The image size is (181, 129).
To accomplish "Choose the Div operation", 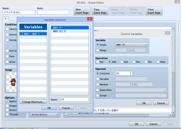I will click(x=146, y=62).
